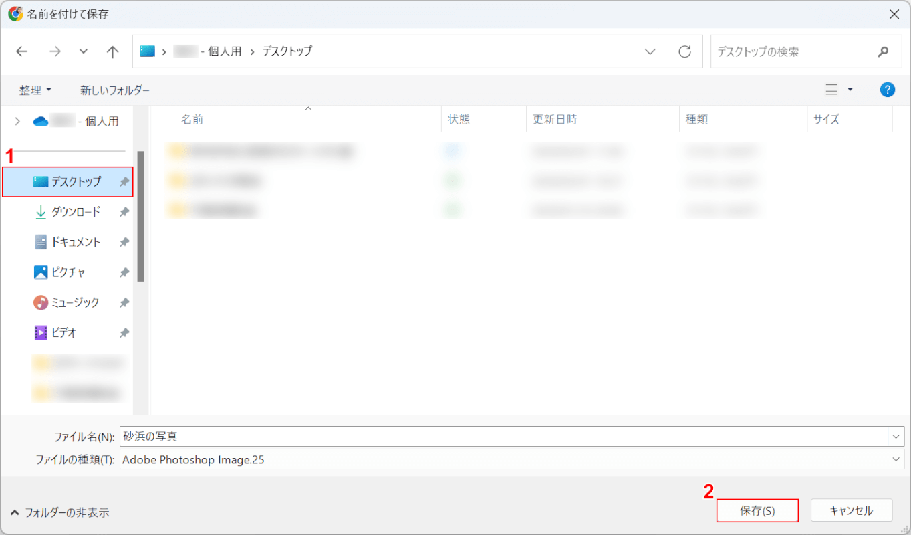The width and height of the screenshot is (911, 535).
Task: Unpin ミュージック via its pin icon
Action: coord(124,302)
